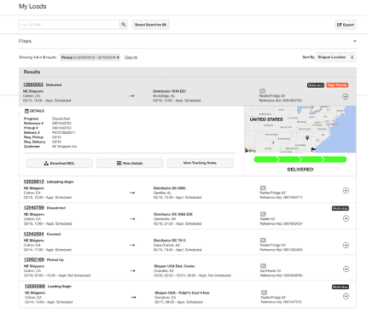
Task: Open load 12942694 link
Action: 33,234
